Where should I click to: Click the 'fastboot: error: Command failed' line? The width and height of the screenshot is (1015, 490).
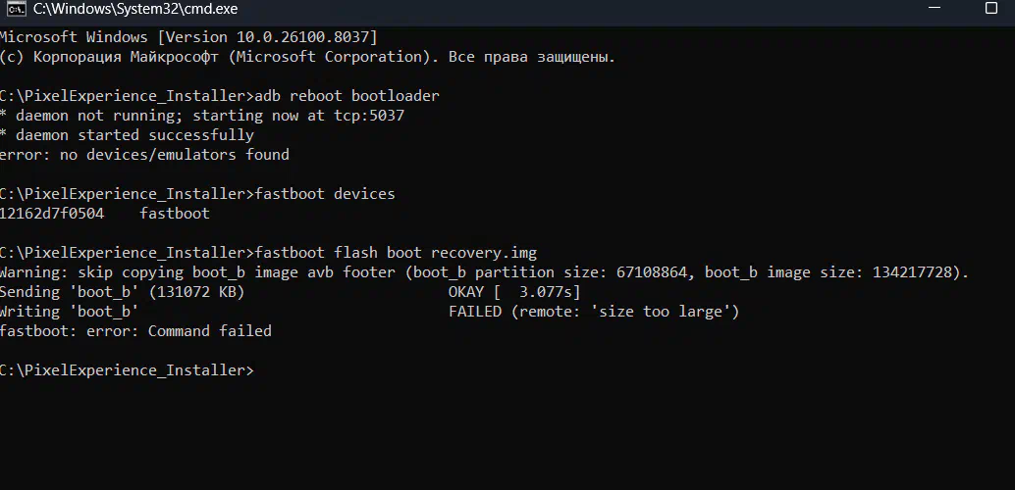(x=135, y=331)
